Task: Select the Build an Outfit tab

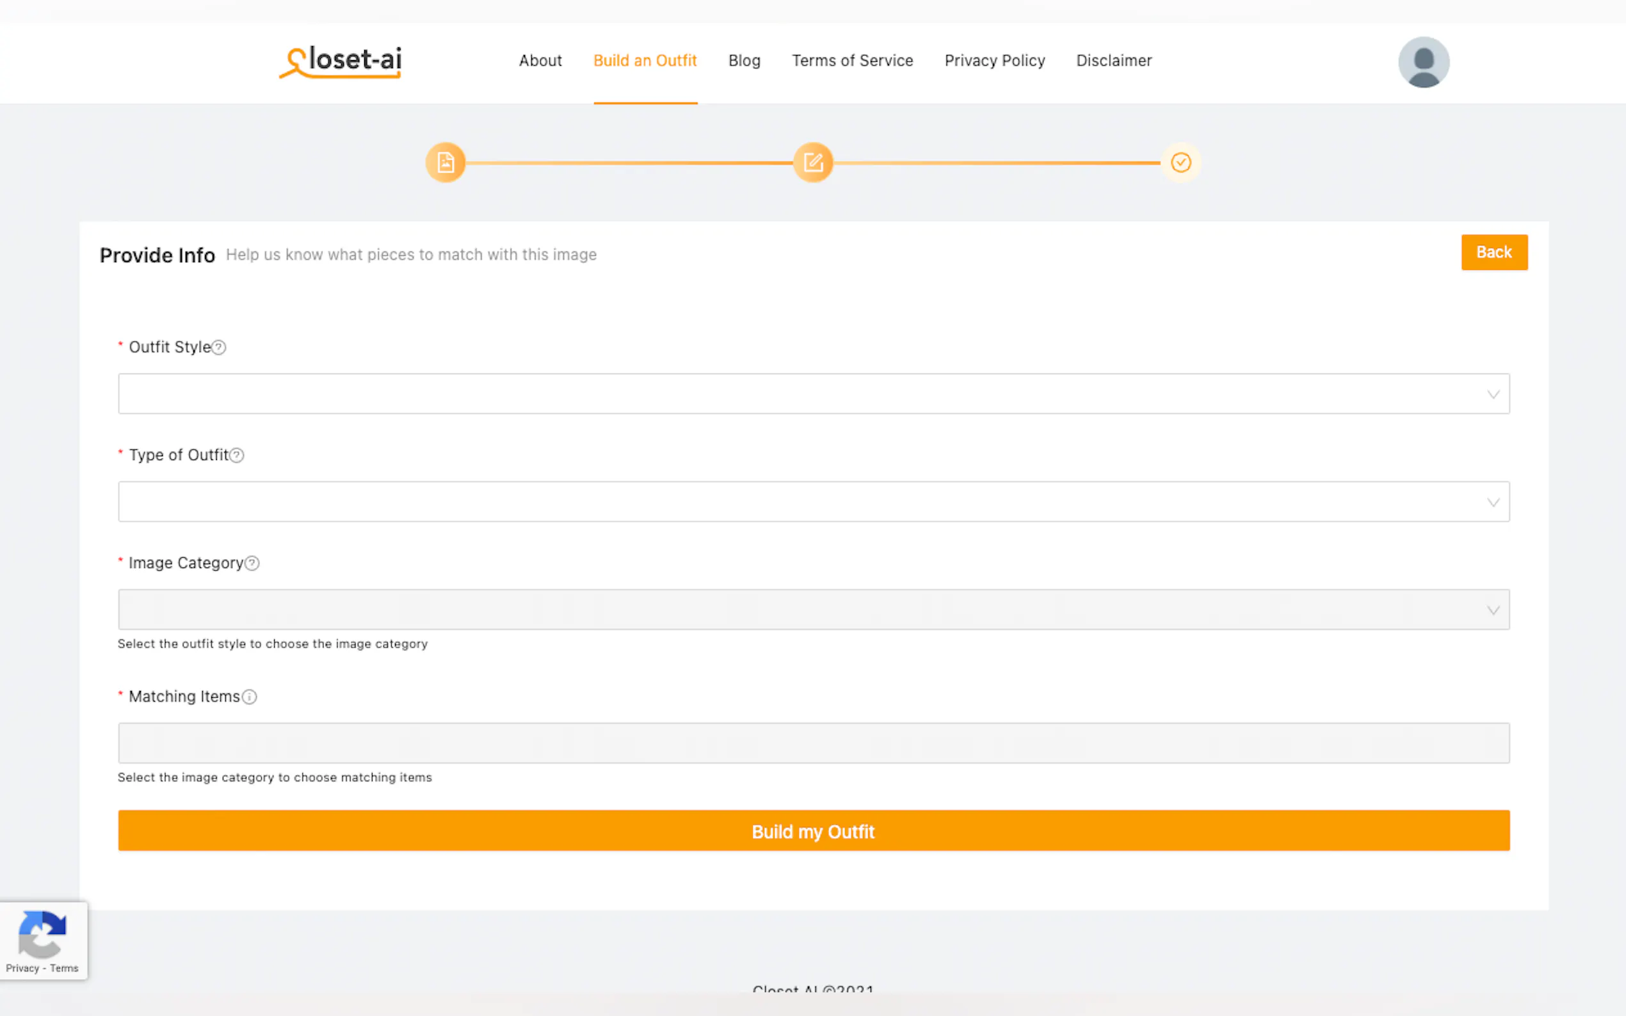Action: [645, 61]
